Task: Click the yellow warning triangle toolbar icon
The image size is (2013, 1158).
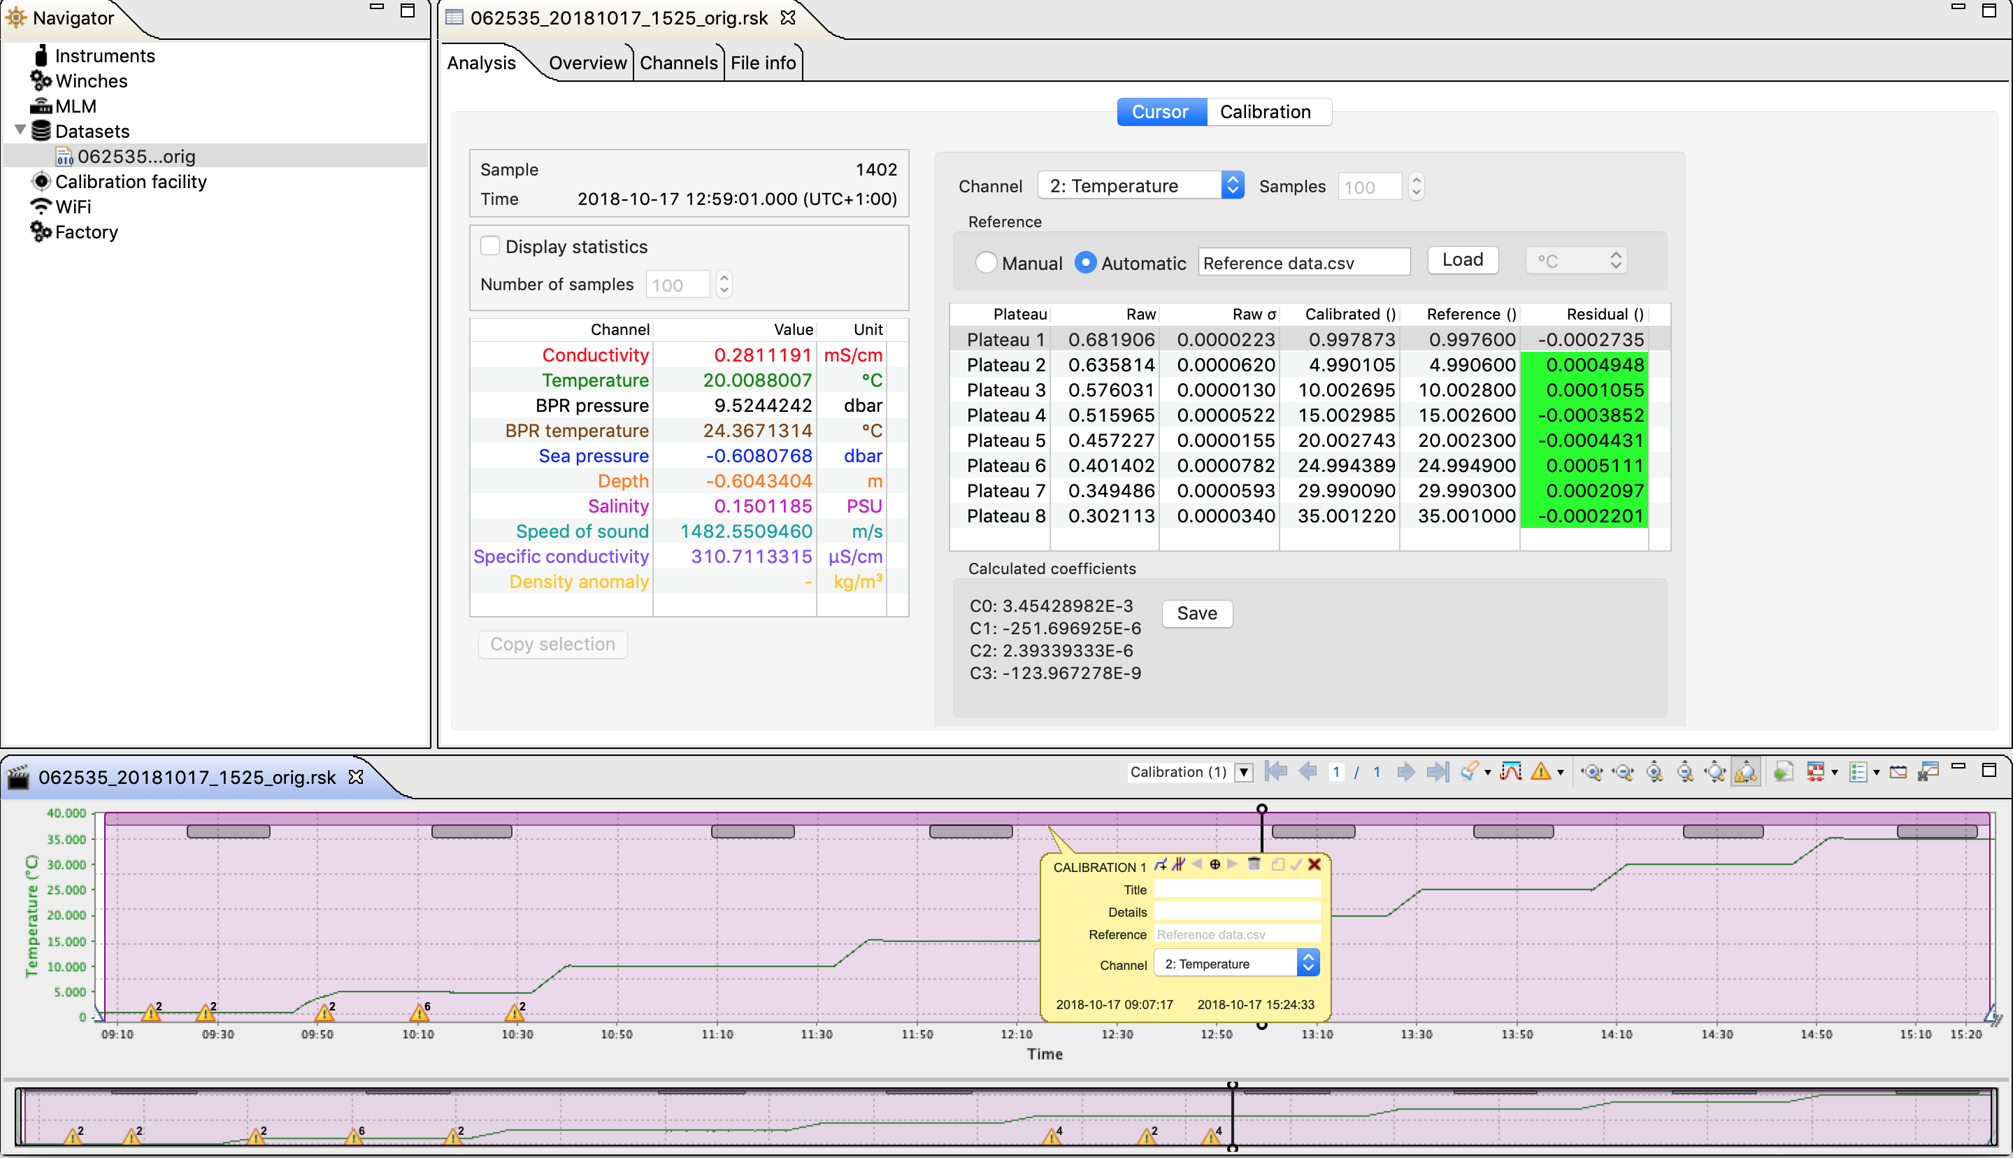Action: click(1541, 771)
